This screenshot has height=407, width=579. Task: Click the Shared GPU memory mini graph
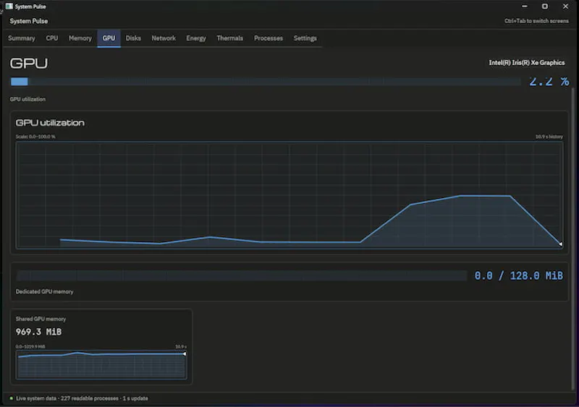tap(101, 364)
